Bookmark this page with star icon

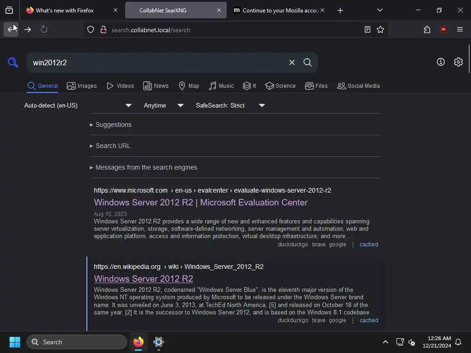point(380,29)
